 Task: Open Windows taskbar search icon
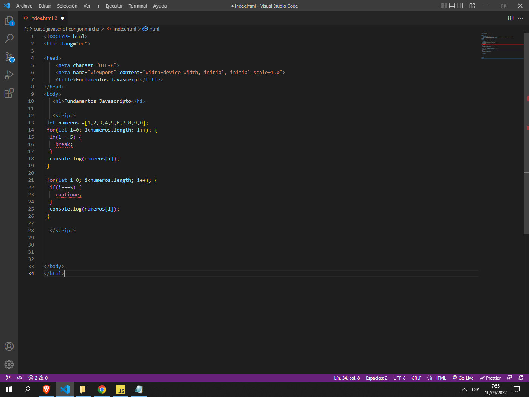click(27, 389)
